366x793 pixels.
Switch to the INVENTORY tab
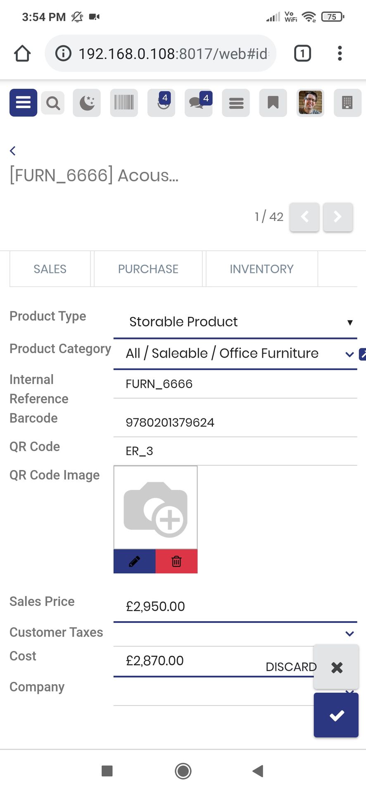tap(262, 269)
